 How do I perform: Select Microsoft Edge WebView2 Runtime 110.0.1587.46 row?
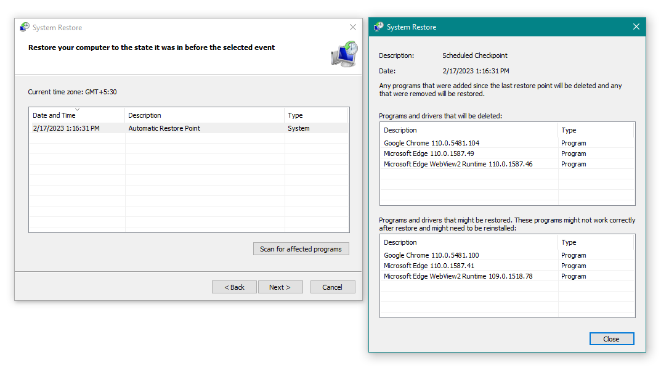[507, 164]
